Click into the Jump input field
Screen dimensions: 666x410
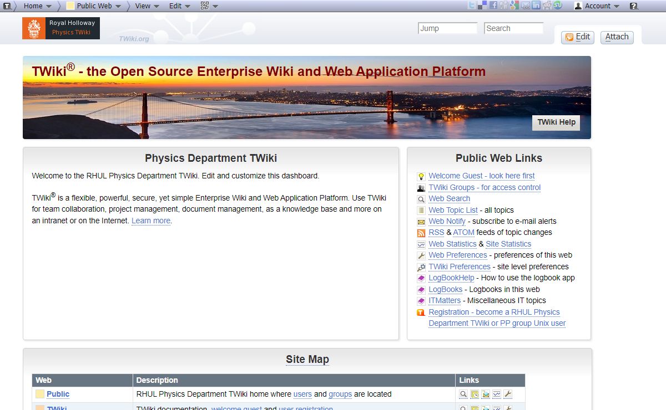pos(447,28)
